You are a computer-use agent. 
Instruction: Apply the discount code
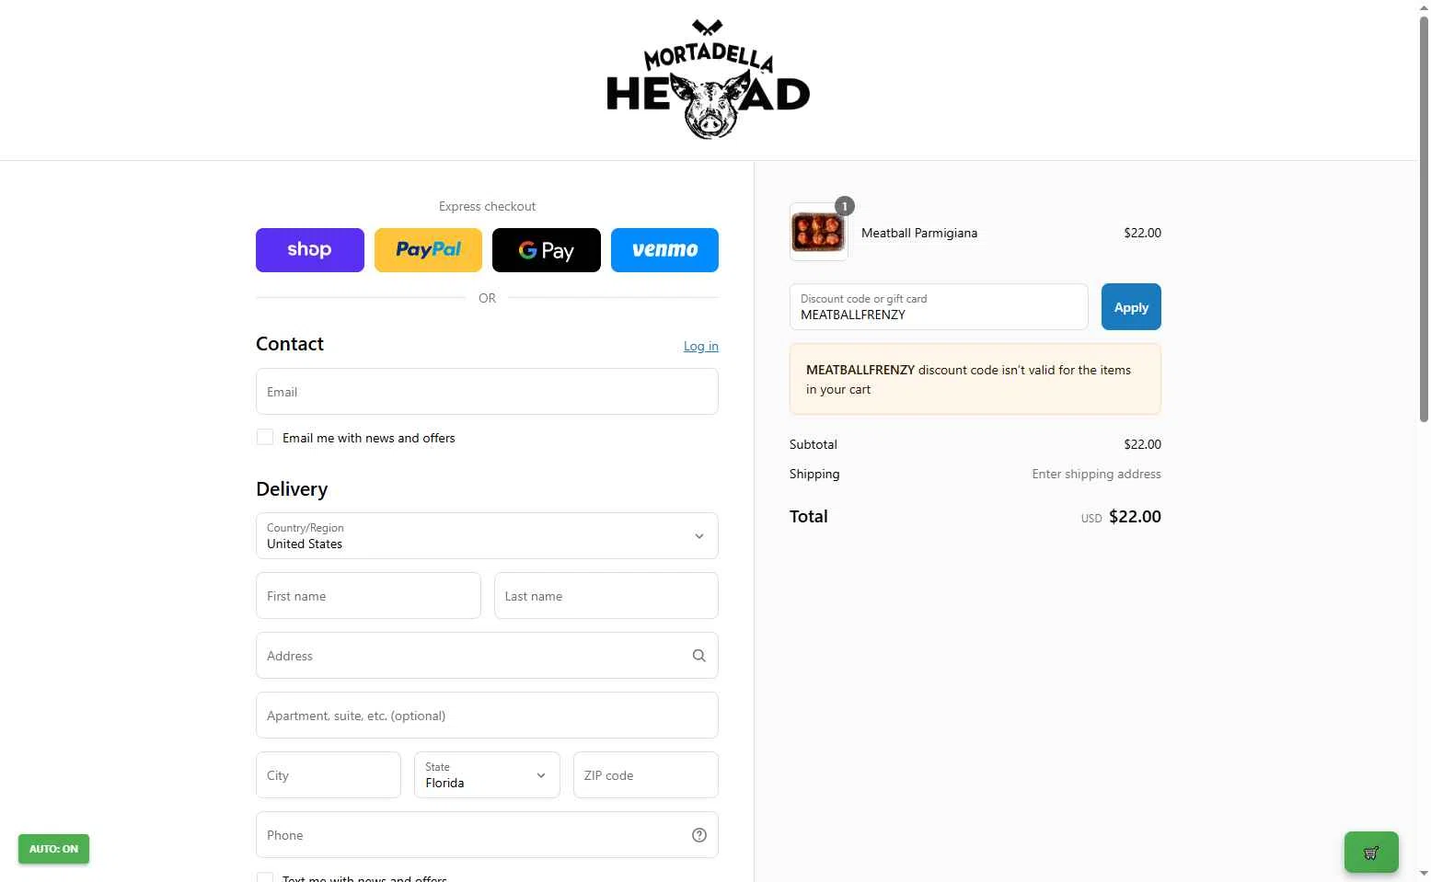(x=1131, y=307)
